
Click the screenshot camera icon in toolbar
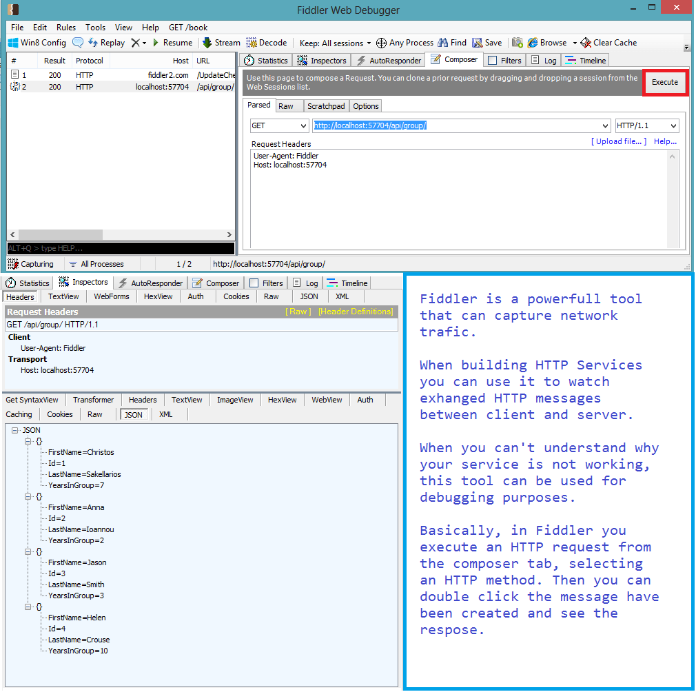(x=517, y=43)
